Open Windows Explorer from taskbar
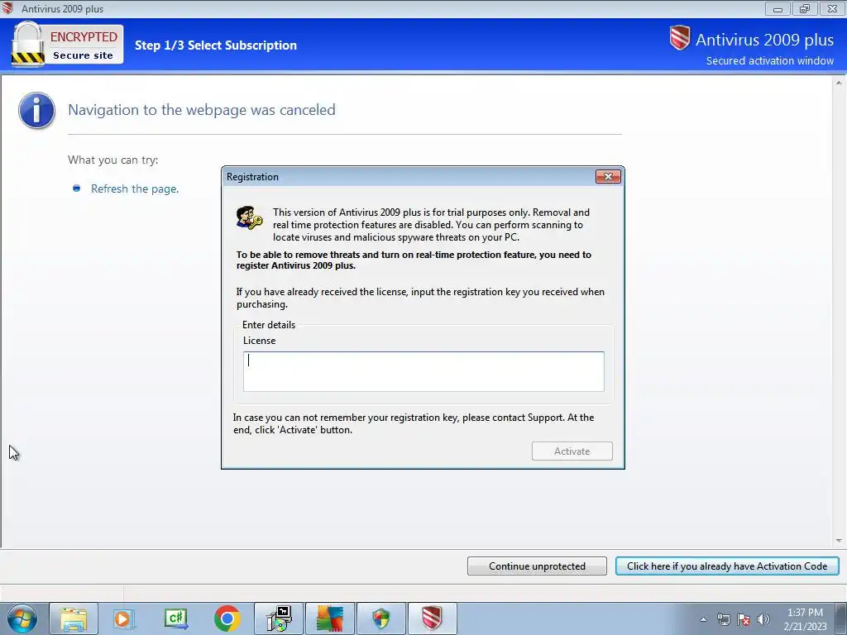The width and height of the screenshot is (847, 635). coord(74,618)
